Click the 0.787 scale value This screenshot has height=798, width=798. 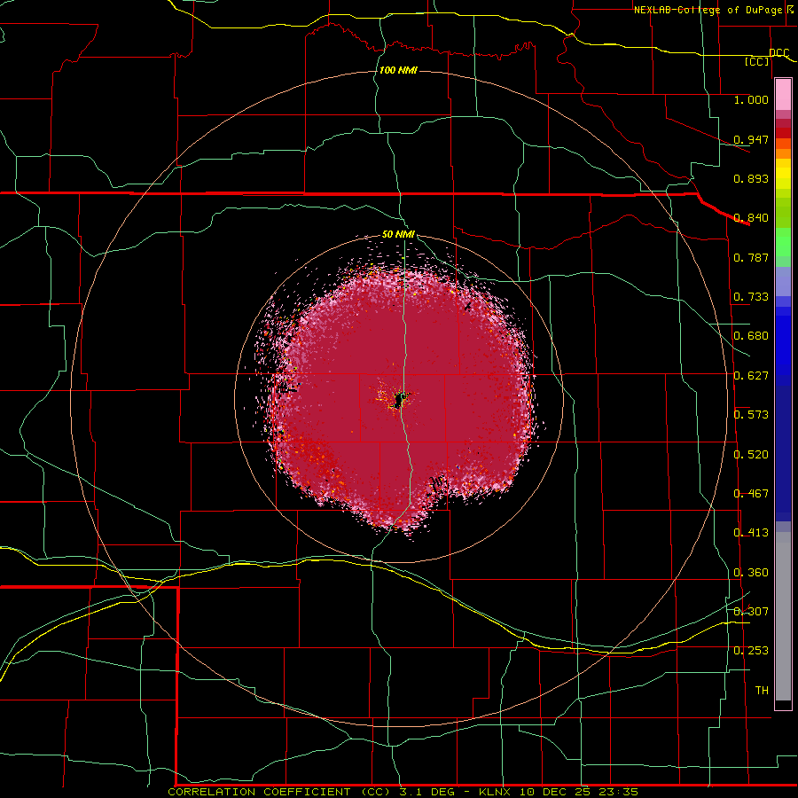[751, 257]
